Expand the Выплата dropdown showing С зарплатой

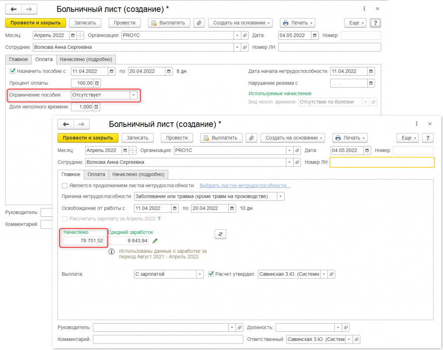[x=199, y=274]
